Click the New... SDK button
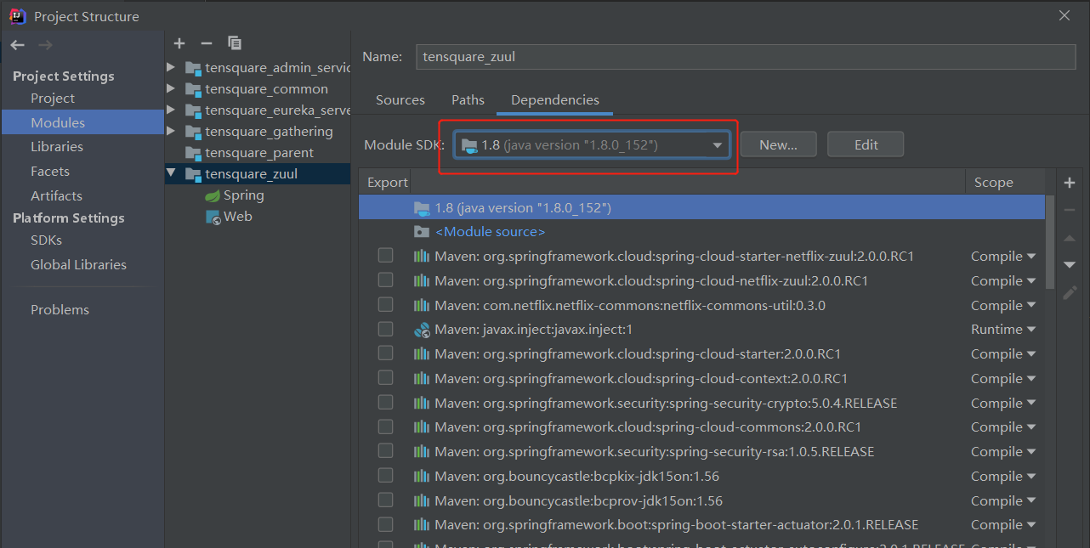Screen dimensions: 1090x548 tap(779, 144)
